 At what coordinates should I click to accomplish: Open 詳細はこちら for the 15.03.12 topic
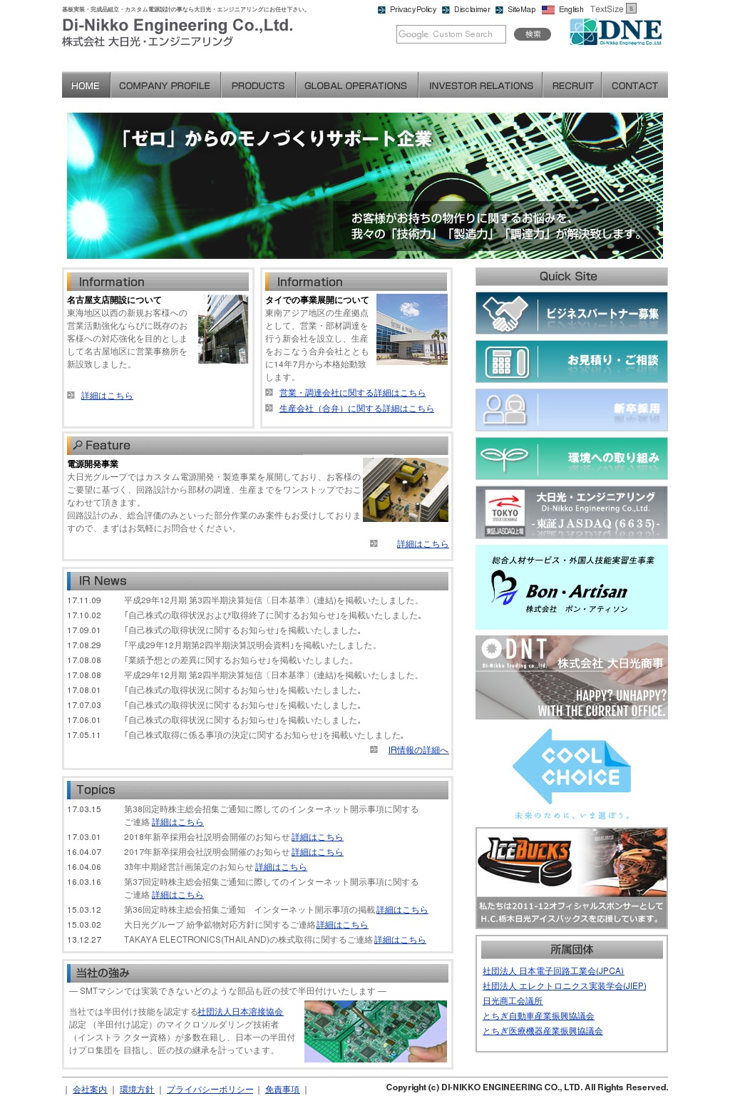(402, 910)
